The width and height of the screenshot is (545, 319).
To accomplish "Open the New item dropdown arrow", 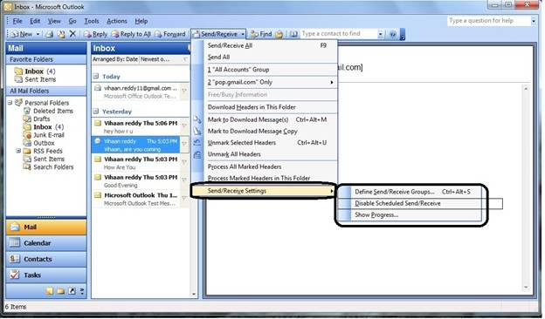I will click(x=38, y=34).
